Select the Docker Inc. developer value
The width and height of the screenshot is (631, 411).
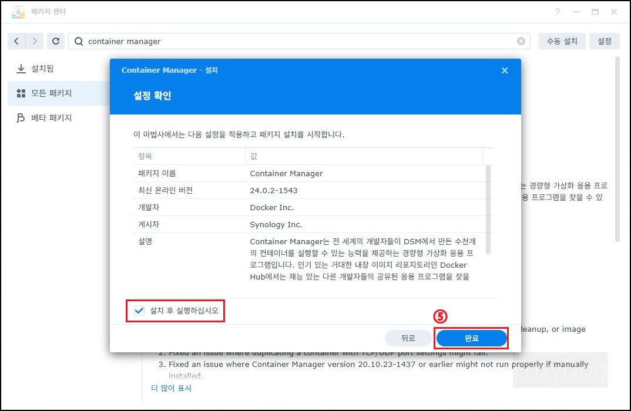pos(271,207)
